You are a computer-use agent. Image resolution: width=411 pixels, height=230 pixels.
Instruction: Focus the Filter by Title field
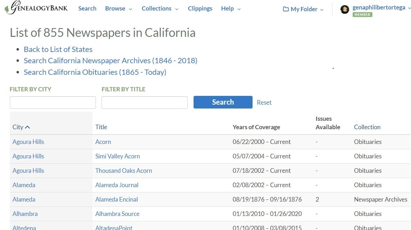click(x=144, y=103)
